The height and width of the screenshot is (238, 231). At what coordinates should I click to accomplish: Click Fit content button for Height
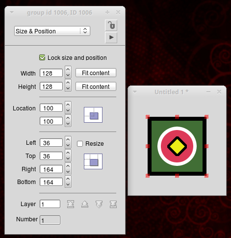[96, 86]
